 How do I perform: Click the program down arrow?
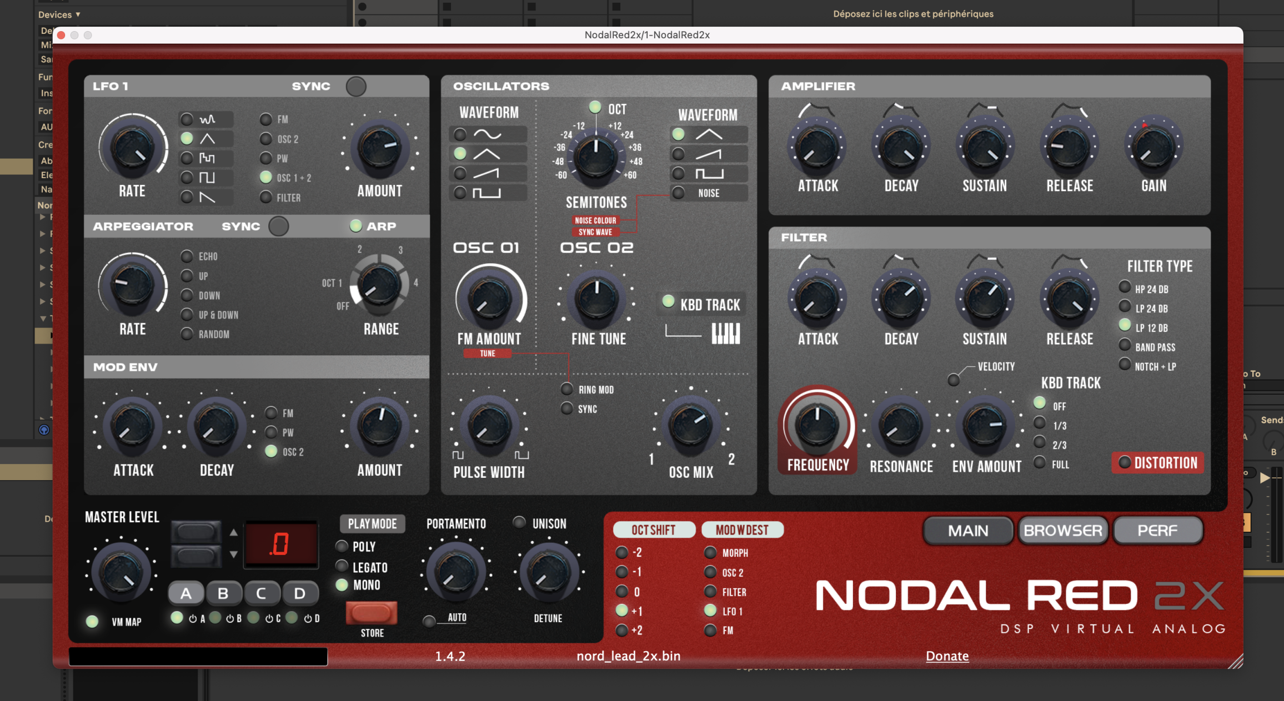pyautogui.click(x=234, y=554)
